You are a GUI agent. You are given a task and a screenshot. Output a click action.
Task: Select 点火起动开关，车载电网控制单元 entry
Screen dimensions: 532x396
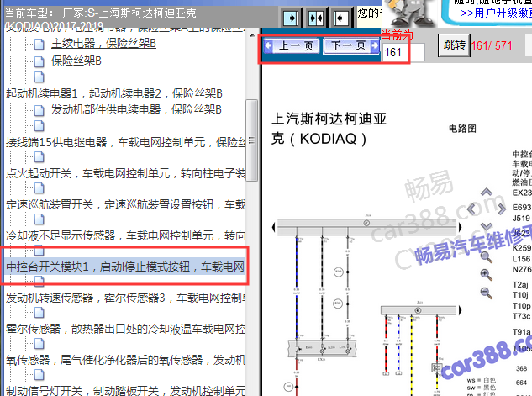125,173
